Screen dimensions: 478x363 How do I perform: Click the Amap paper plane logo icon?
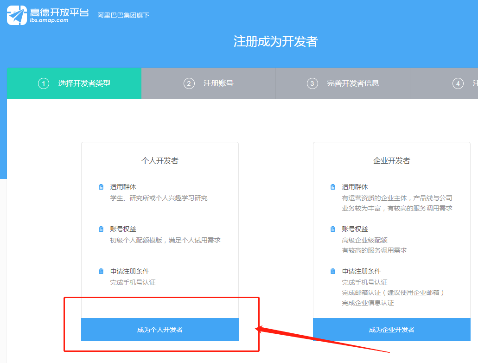click(17, 15)
